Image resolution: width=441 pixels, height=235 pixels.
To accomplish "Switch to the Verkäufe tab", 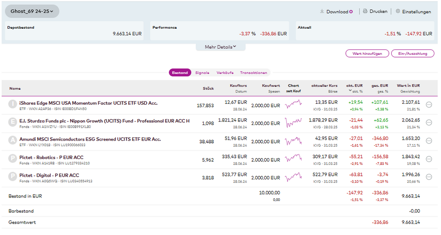I will coord(225,73).
